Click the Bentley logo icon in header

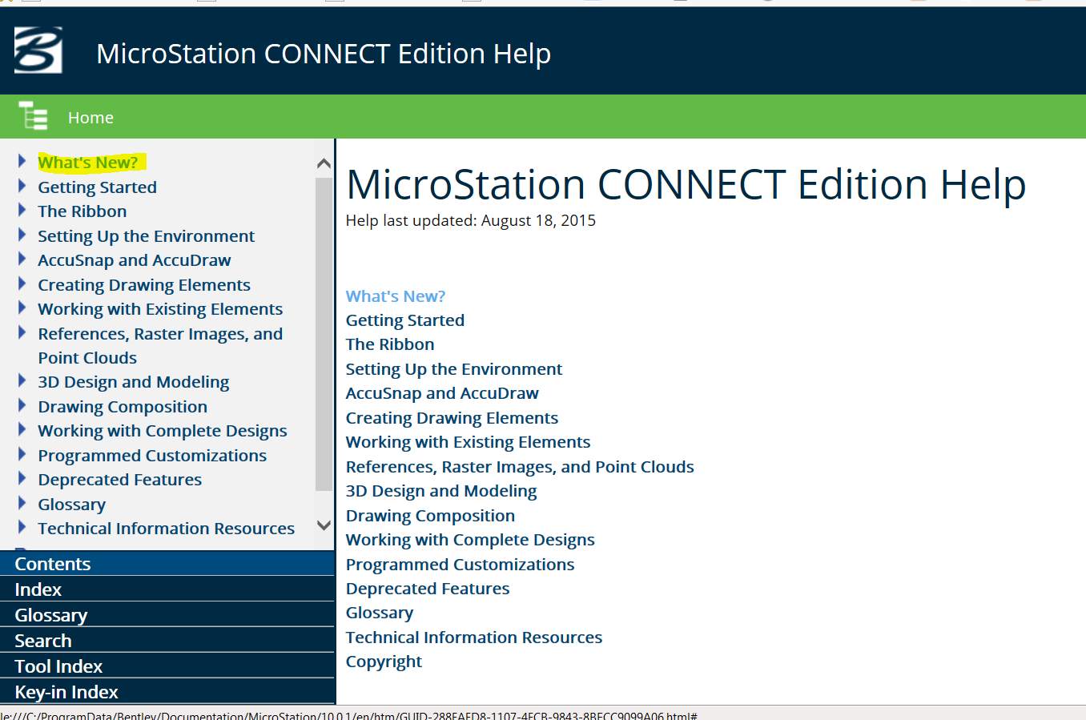[38, 50]
